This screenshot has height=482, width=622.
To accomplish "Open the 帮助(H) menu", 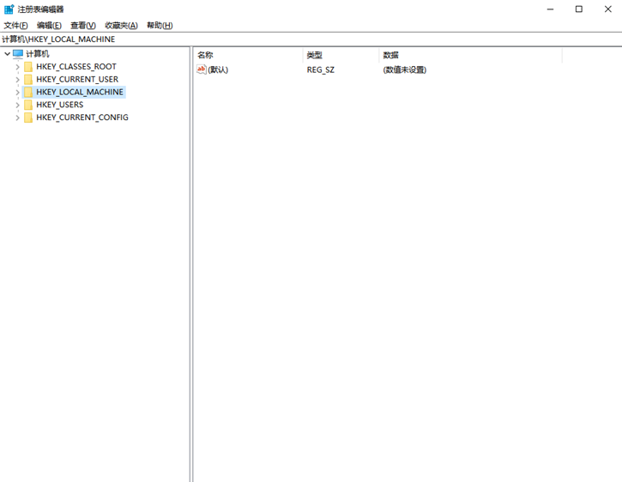I will click(160, 26).
